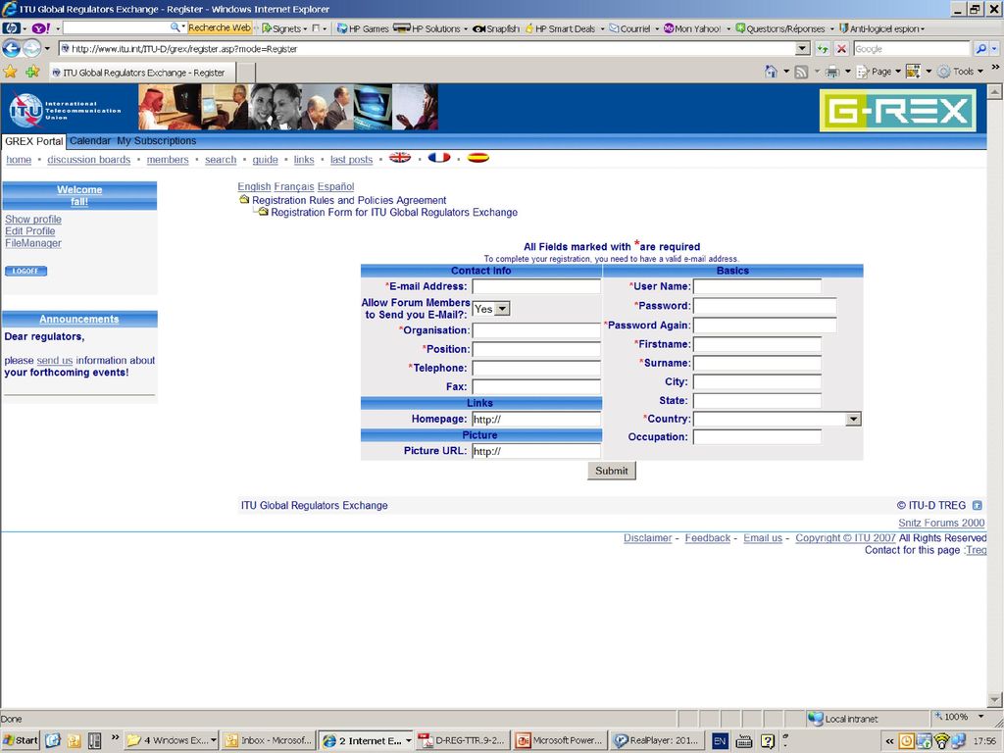Submit the registration form

pyautogui.click(x=612, y=471)
